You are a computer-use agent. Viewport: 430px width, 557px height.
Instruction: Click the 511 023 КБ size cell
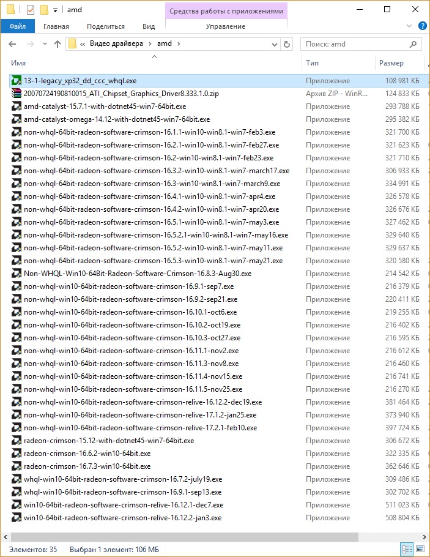pos(402,505)
